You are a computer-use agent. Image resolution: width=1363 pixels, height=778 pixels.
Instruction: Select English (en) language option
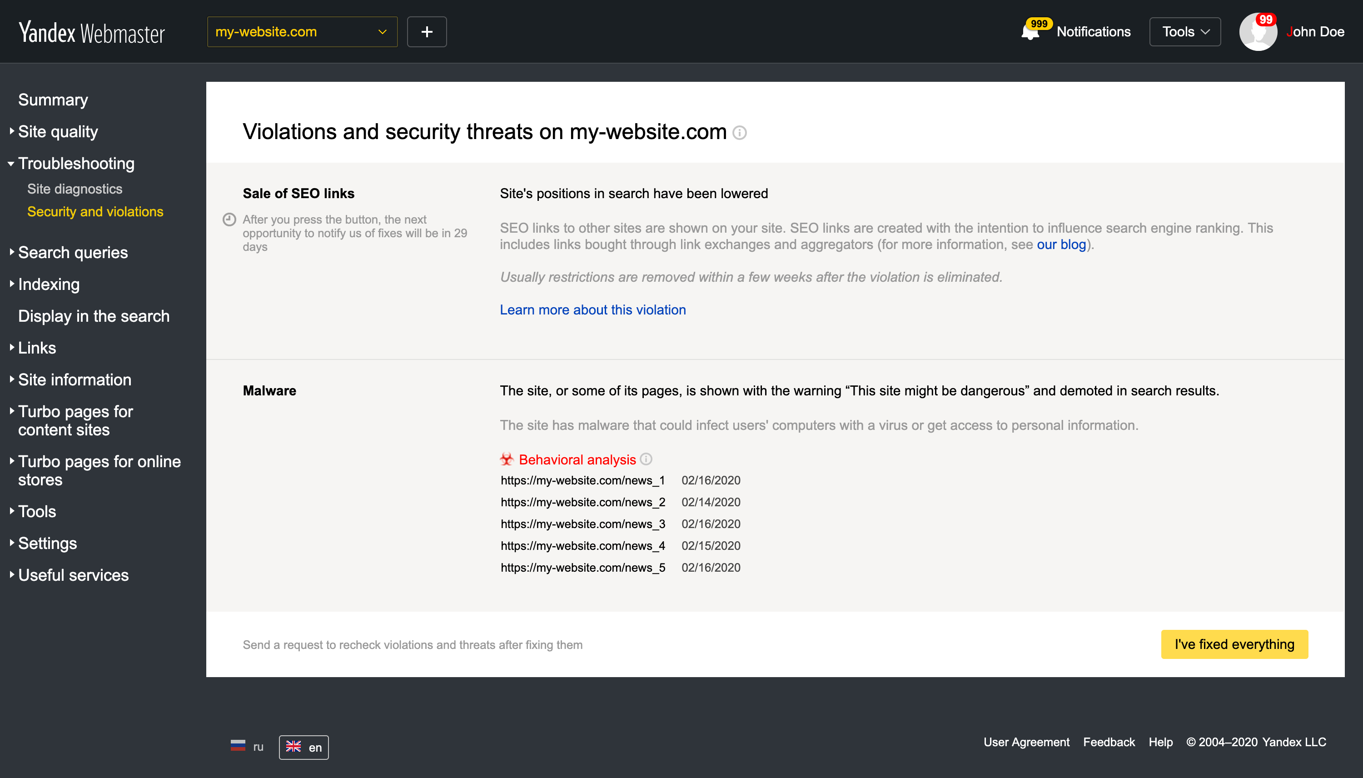(x=304, y=747)
